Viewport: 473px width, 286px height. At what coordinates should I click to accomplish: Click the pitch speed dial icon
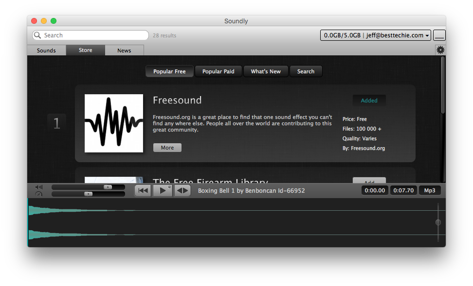[x=39, y=194]
